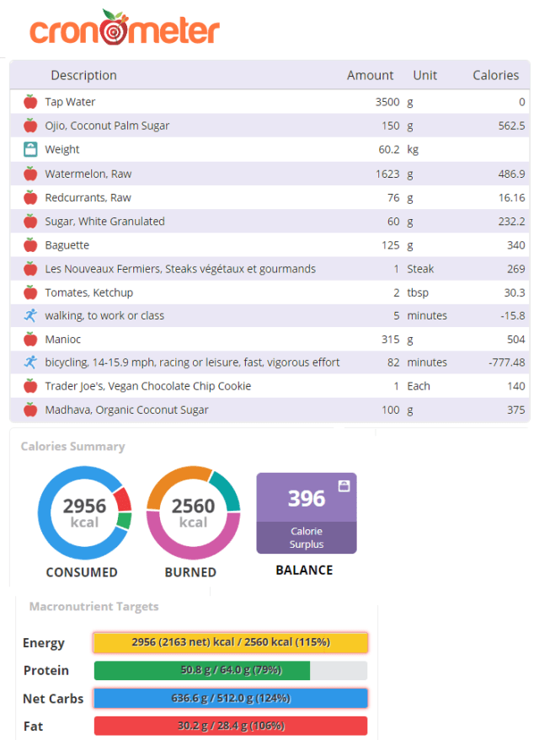
Task: Click the Amount column header
Action: coord(370,75)
